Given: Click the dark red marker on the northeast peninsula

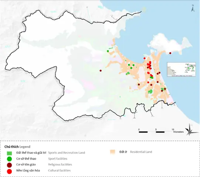Looking at the screenshot, I should (x=170, y=53).
